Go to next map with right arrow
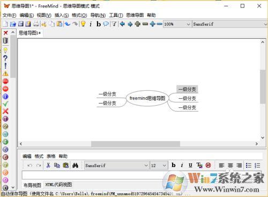Viewport: 268px width, 197px height. [130, 24]
